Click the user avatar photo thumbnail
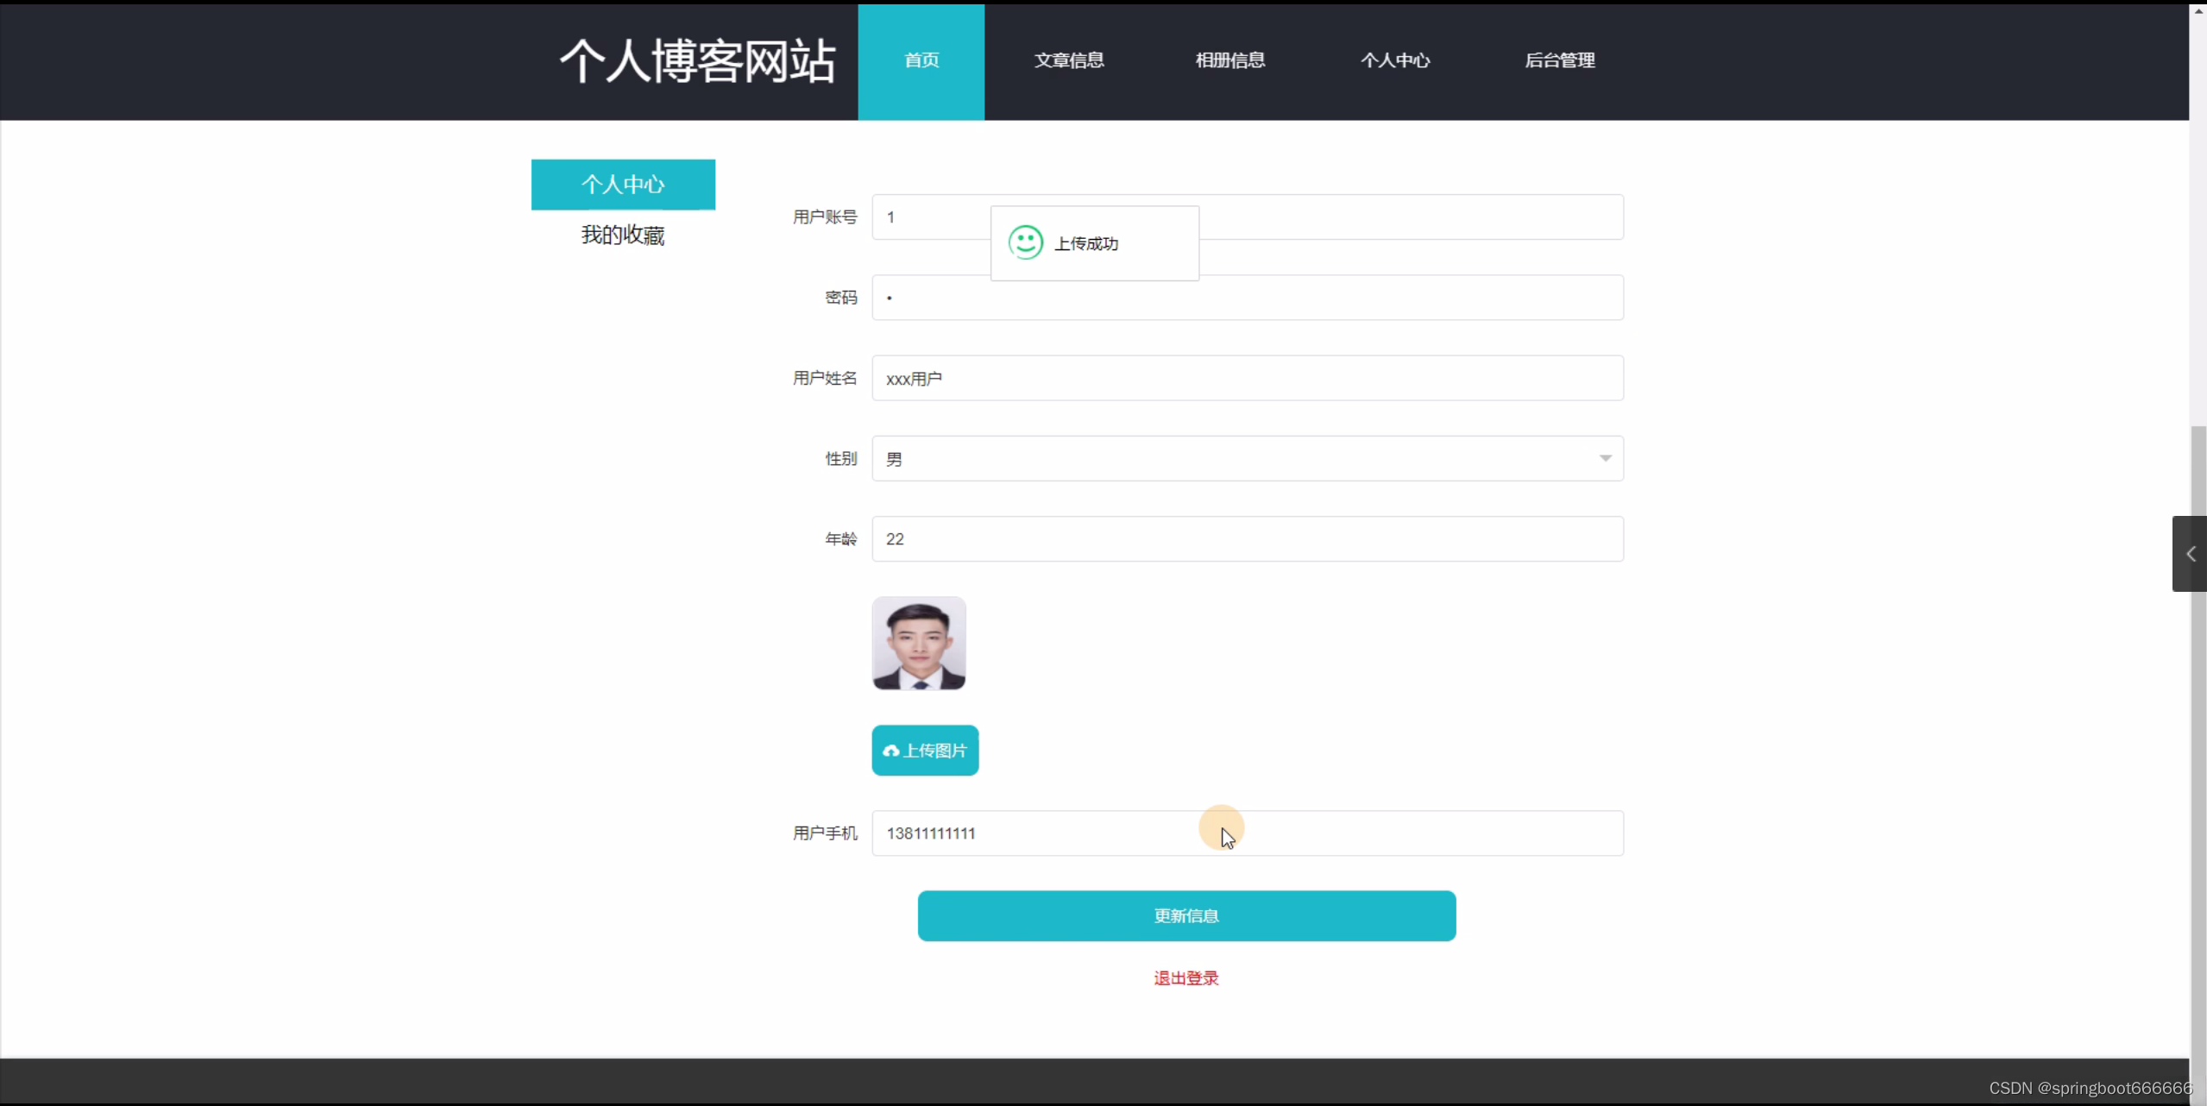The height and width of the screenshot is (1106, 2207). (x=919, y=644)
